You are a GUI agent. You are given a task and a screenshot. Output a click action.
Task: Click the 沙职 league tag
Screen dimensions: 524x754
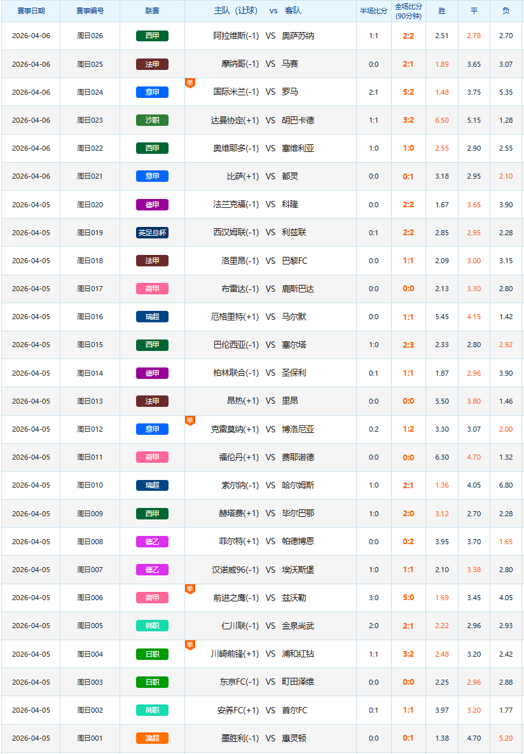point(152,120)
